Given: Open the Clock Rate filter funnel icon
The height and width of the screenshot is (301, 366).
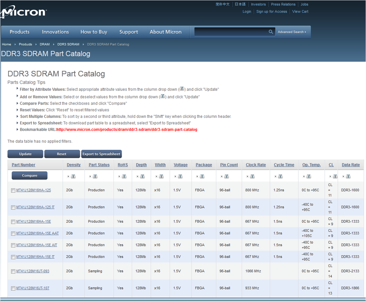Looking at the screenshot, I should [253, 177].
